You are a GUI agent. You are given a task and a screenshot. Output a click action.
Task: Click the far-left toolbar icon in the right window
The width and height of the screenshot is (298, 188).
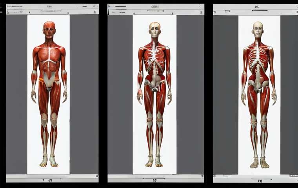(x=215, y=13)
